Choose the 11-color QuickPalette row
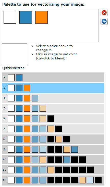The width and height of the screenshot is (110, 187). pos(53,170)
